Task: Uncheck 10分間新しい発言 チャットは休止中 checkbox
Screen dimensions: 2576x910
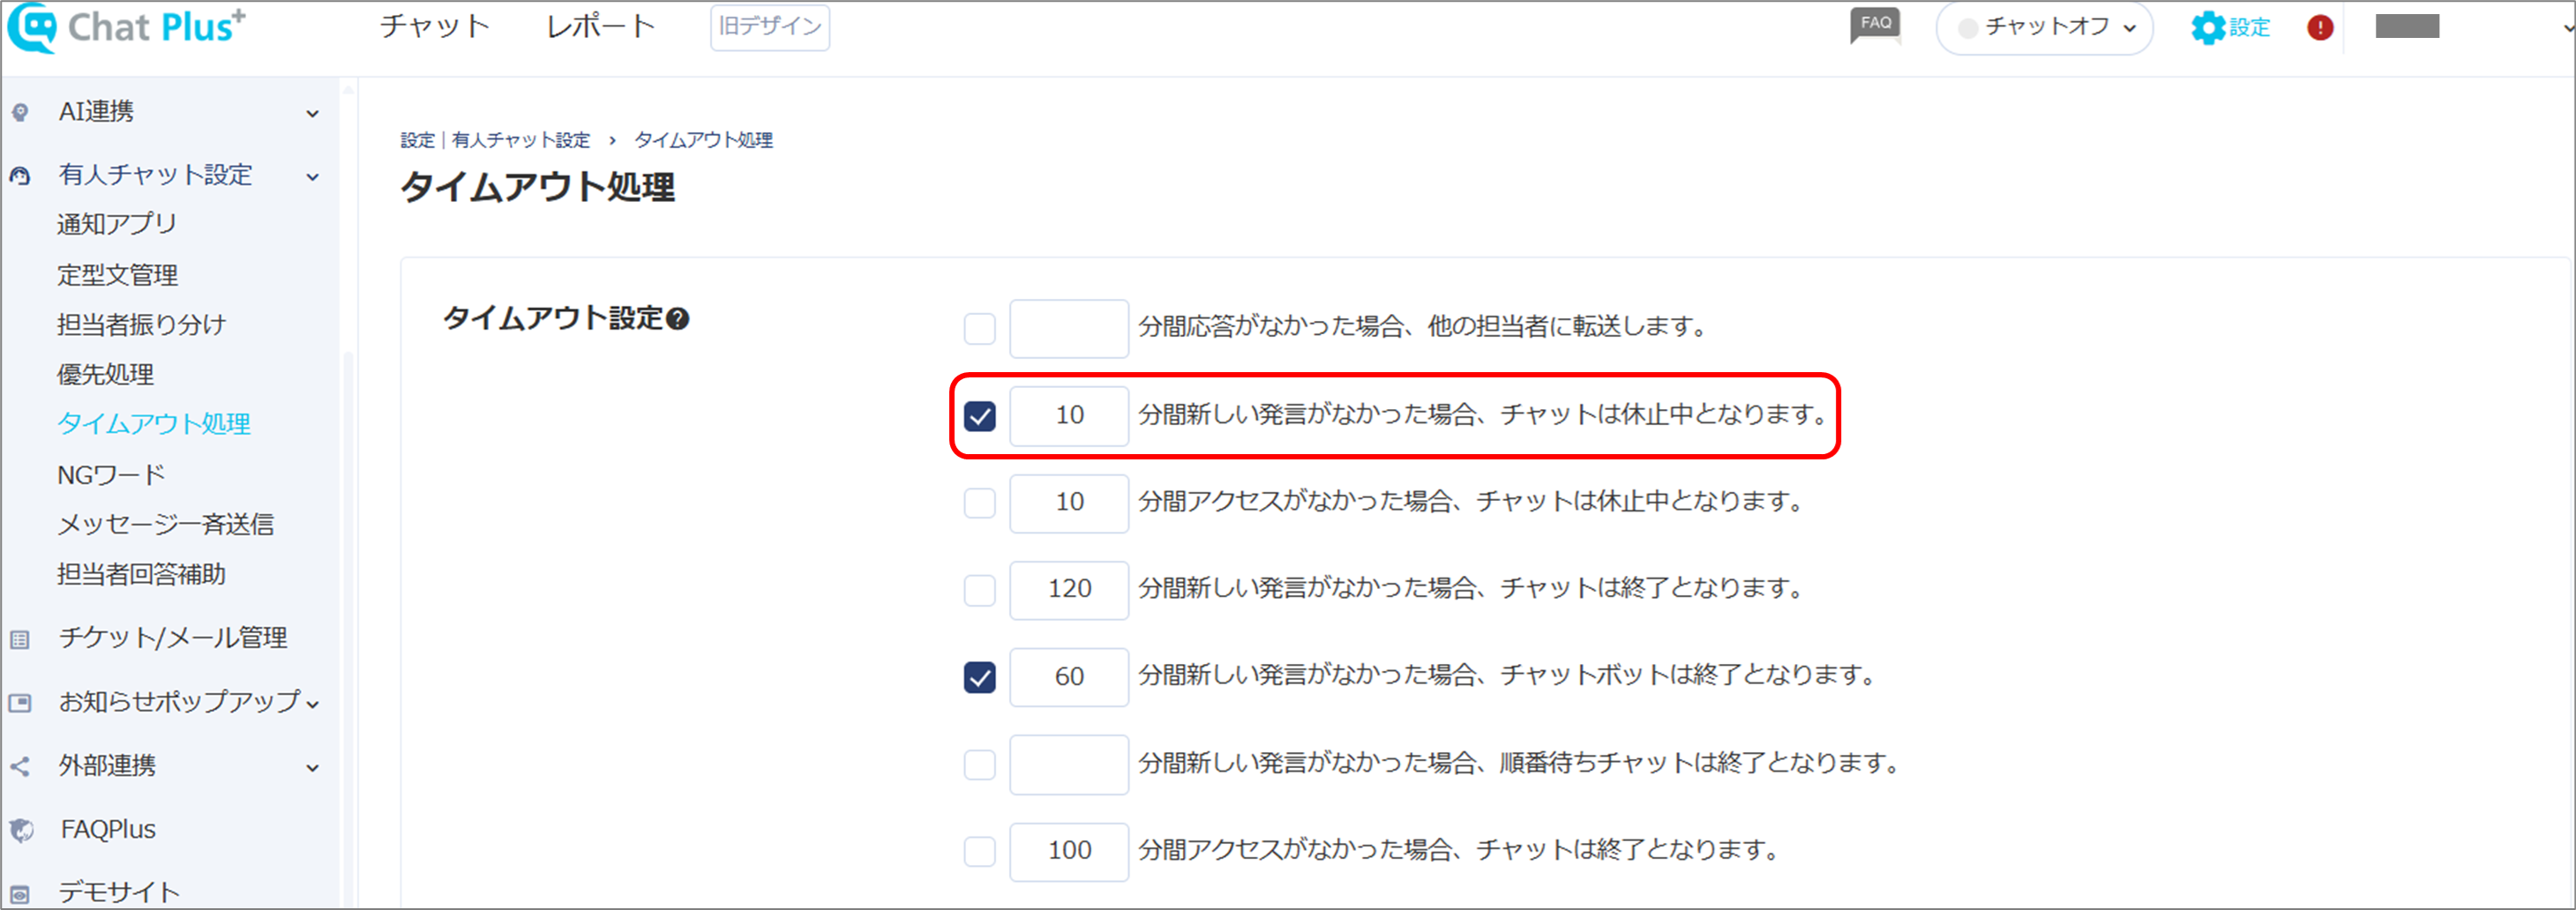Action: point(980,416)
